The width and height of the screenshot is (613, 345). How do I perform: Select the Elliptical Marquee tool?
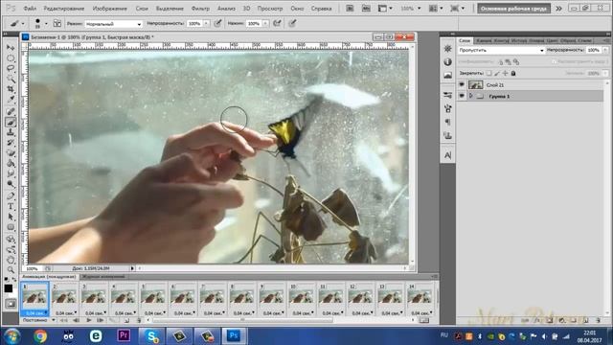tap(11, 57)
